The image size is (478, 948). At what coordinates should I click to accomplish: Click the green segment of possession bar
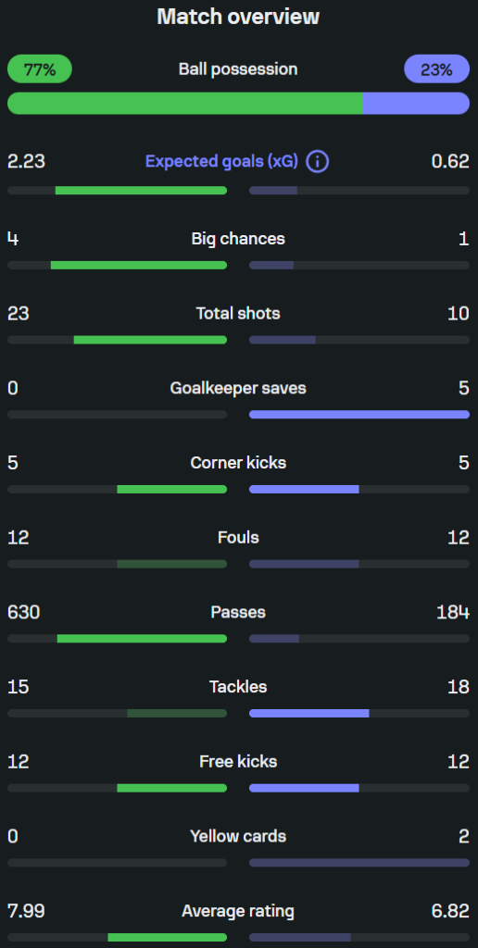coord(185,104)
